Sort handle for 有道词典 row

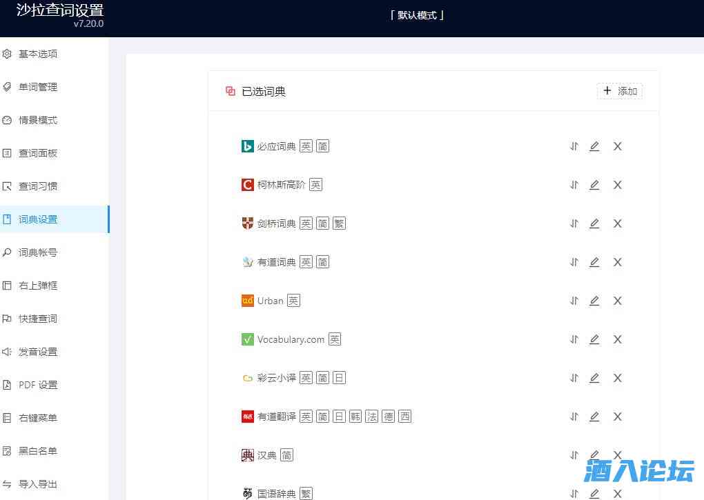(574, 262)
